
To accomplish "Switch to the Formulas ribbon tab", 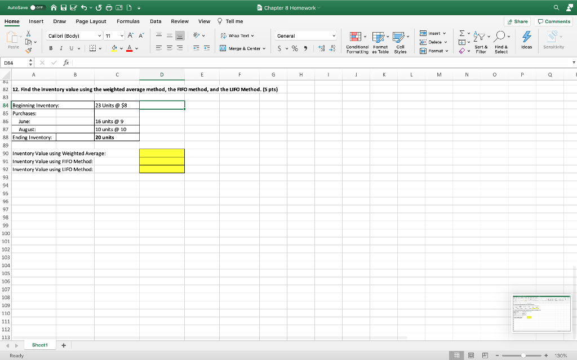I will (128, 21).
